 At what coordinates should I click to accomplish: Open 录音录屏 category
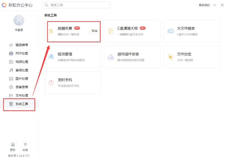click(x=19, y=87)
